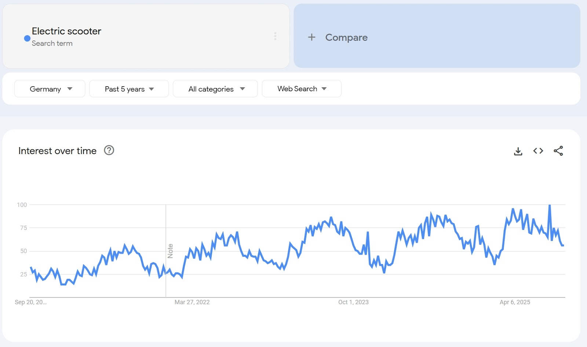Download the interest over time CSV

(x=518, y=151)
